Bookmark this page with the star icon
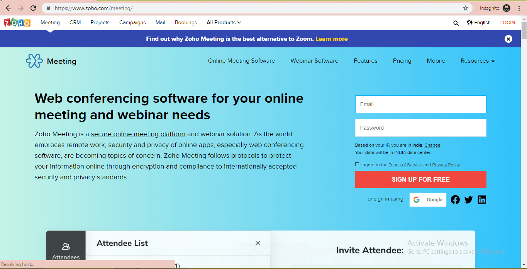The image size is (527, 269). point(466,8)
